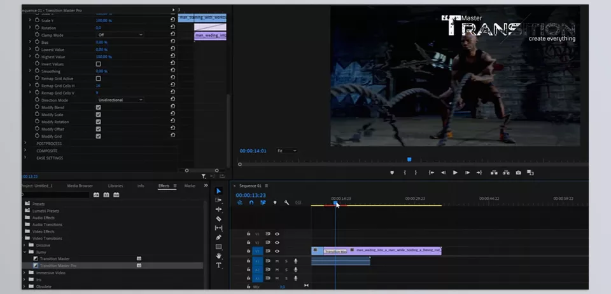Expand POSTPROCESS section
The width and height of the screenshot is (611, 294).
tap(25, 144)
